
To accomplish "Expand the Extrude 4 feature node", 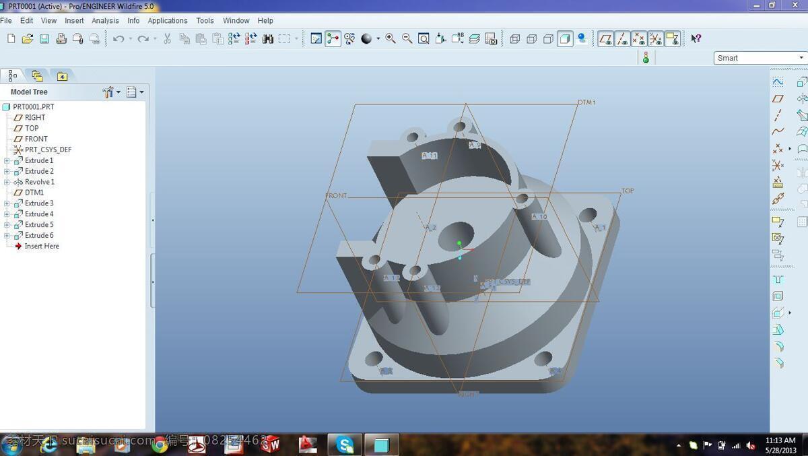I will point(7,214).
